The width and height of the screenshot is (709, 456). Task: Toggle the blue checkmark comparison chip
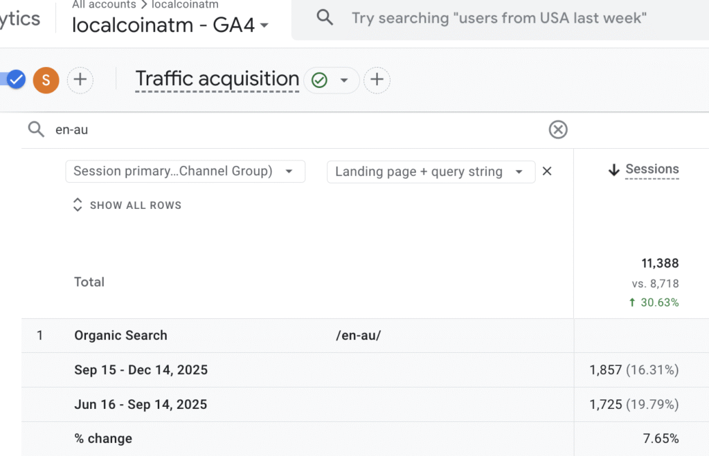(15, 80)
